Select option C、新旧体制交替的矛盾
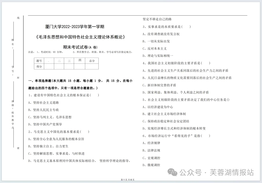262x183 pixels. click(159, 85)
